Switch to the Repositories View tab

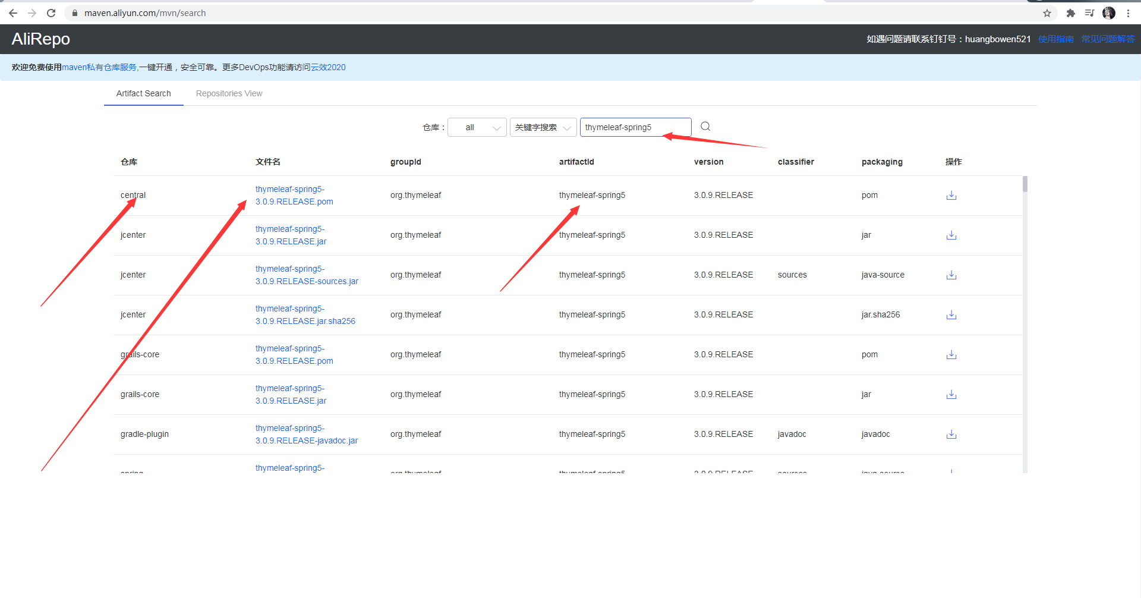[x=229, y=93]
